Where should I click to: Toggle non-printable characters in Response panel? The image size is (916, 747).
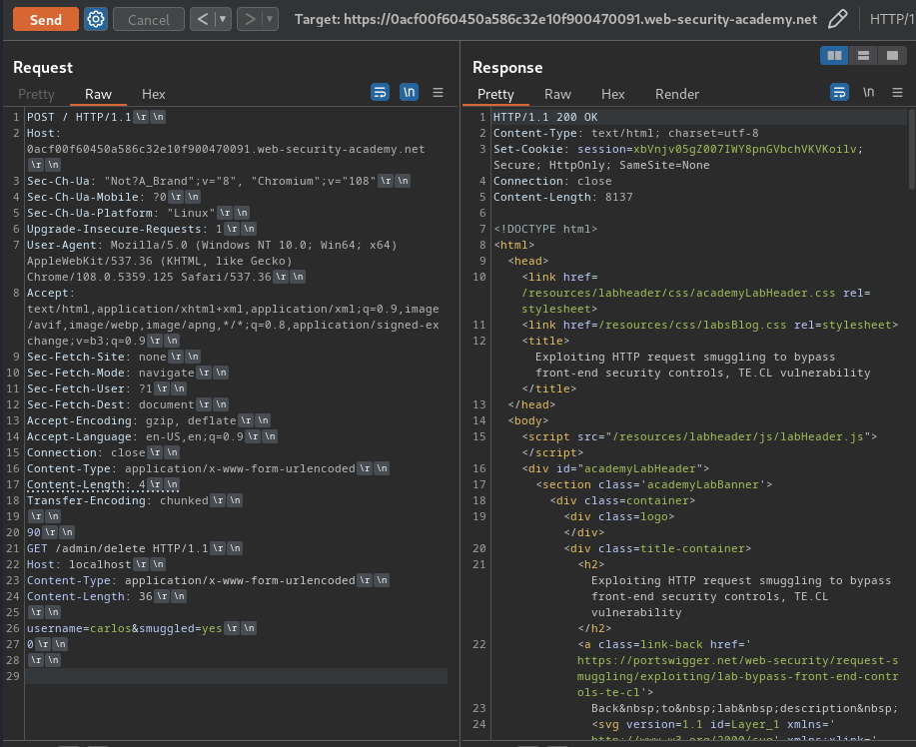point(869,92)
